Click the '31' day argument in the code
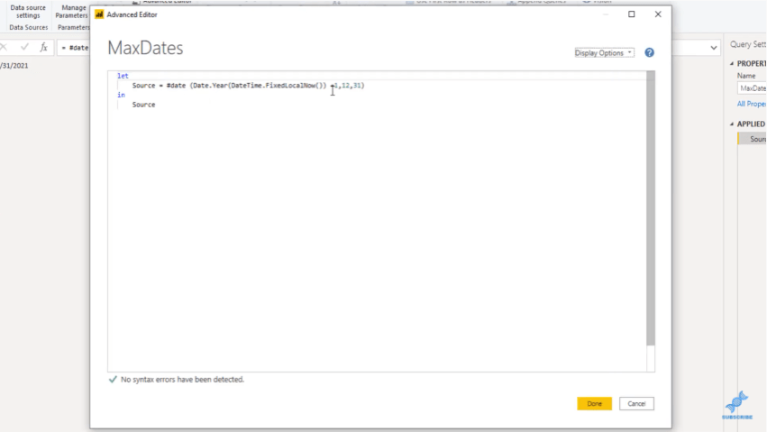Viewport: 767px width, 432px height. (357, 86)
